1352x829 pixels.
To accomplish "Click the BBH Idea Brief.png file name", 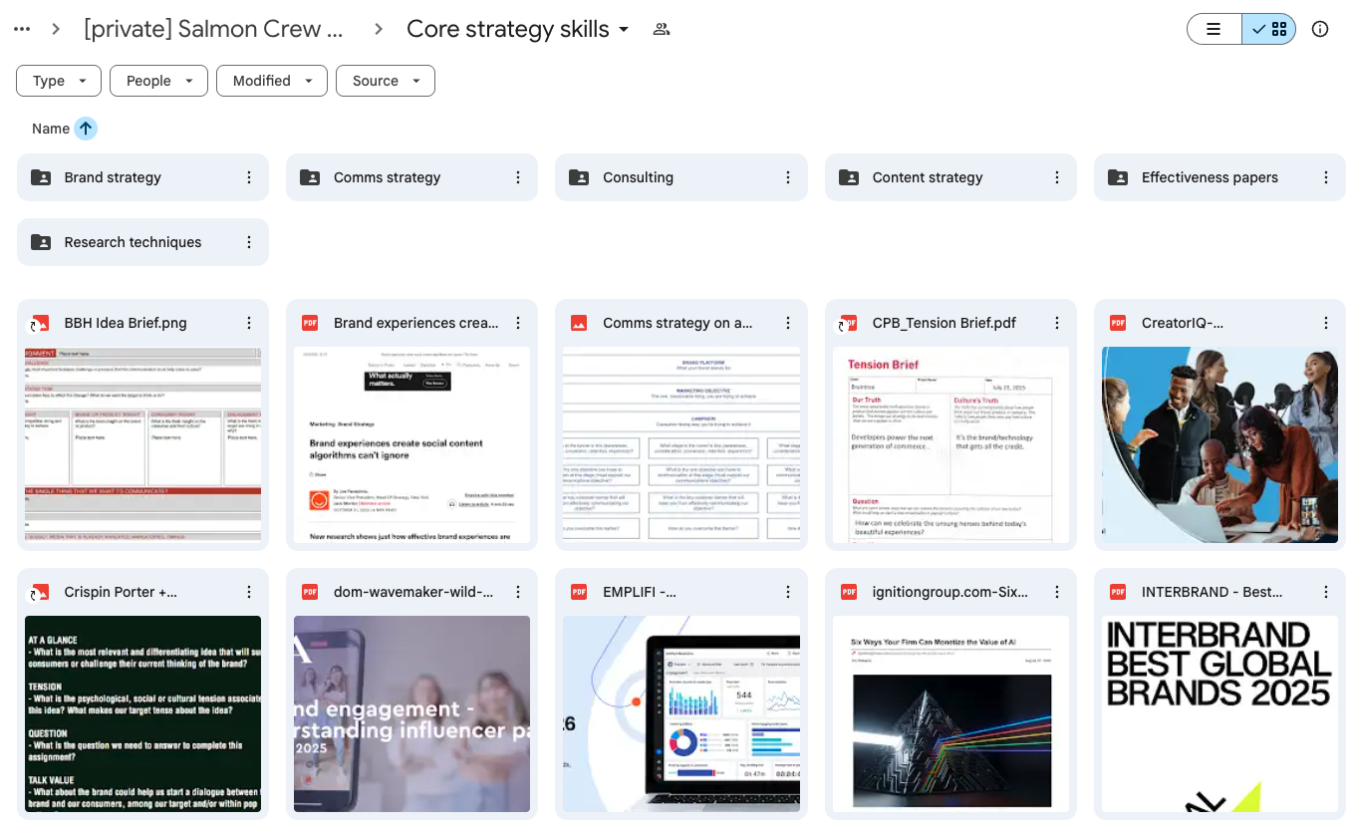I will coord(126,323).
